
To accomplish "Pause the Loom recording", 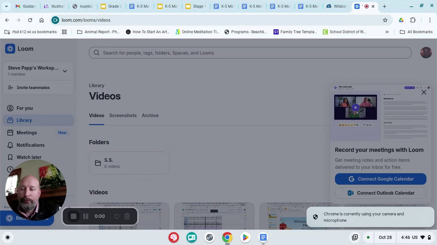I will (86, 216).
